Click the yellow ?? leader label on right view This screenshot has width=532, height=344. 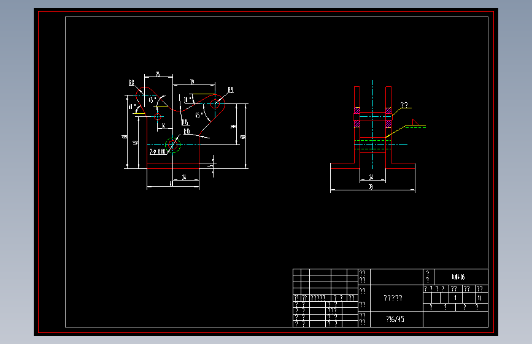(404, 105)
